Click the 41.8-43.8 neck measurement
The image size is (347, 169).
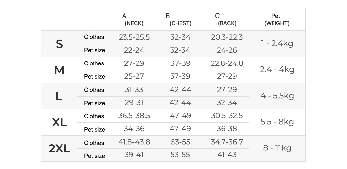tap(134, 142)
